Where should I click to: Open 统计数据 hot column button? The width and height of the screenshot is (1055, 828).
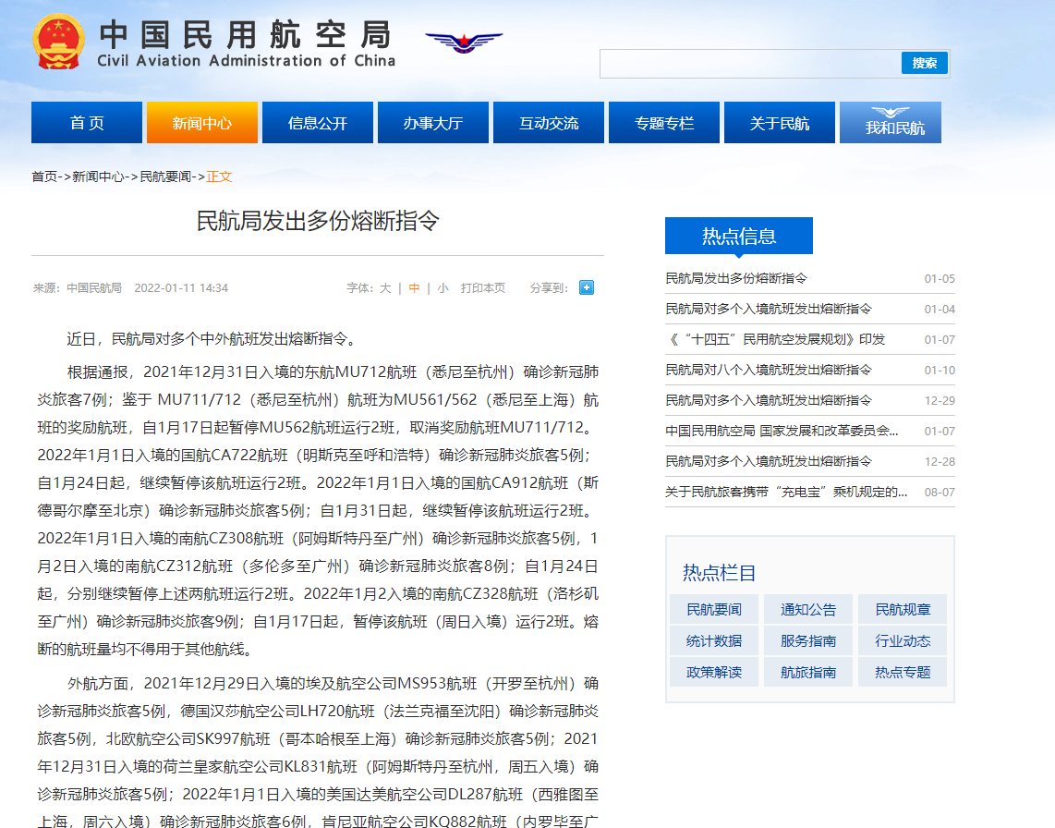click(714, 640)
